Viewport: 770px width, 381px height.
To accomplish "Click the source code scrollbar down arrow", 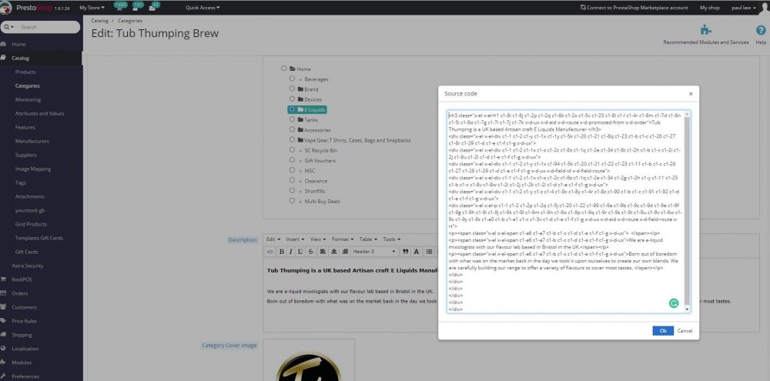I will pos(687,309).
